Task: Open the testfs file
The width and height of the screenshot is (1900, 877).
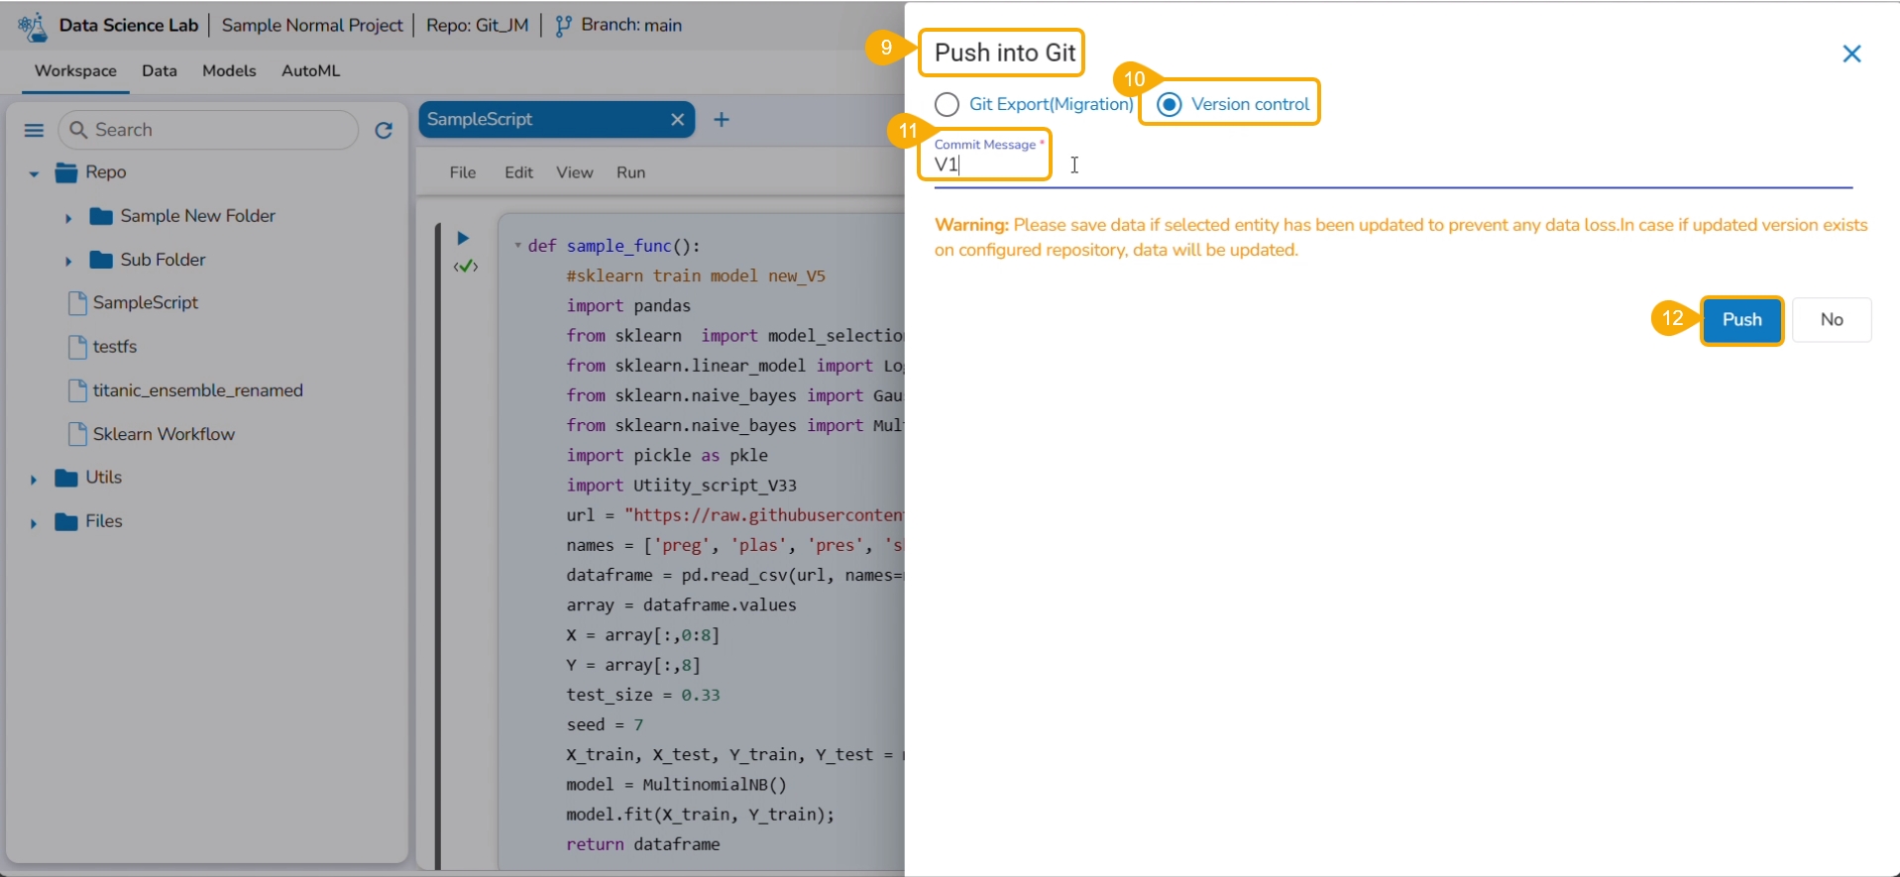Action: click(115, 346)
